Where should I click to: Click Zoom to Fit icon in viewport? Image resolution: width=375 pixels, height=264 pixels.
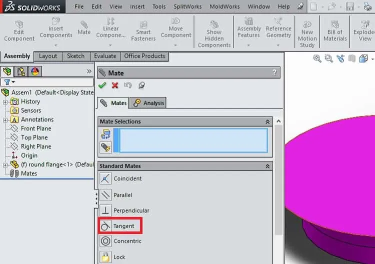click(x=317, y=58)
